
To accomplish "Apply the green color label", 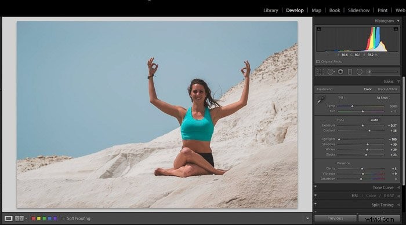I will click(x=44, y=219).
